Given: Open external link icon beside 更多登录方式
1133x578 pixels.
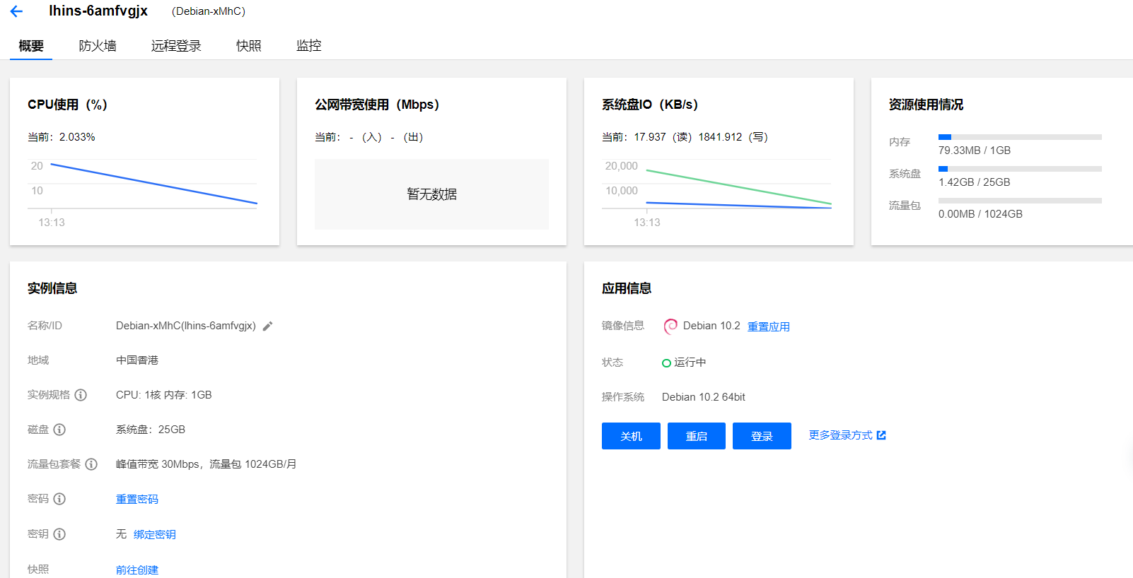Looking at the screenshot, I should pos(881,435).
